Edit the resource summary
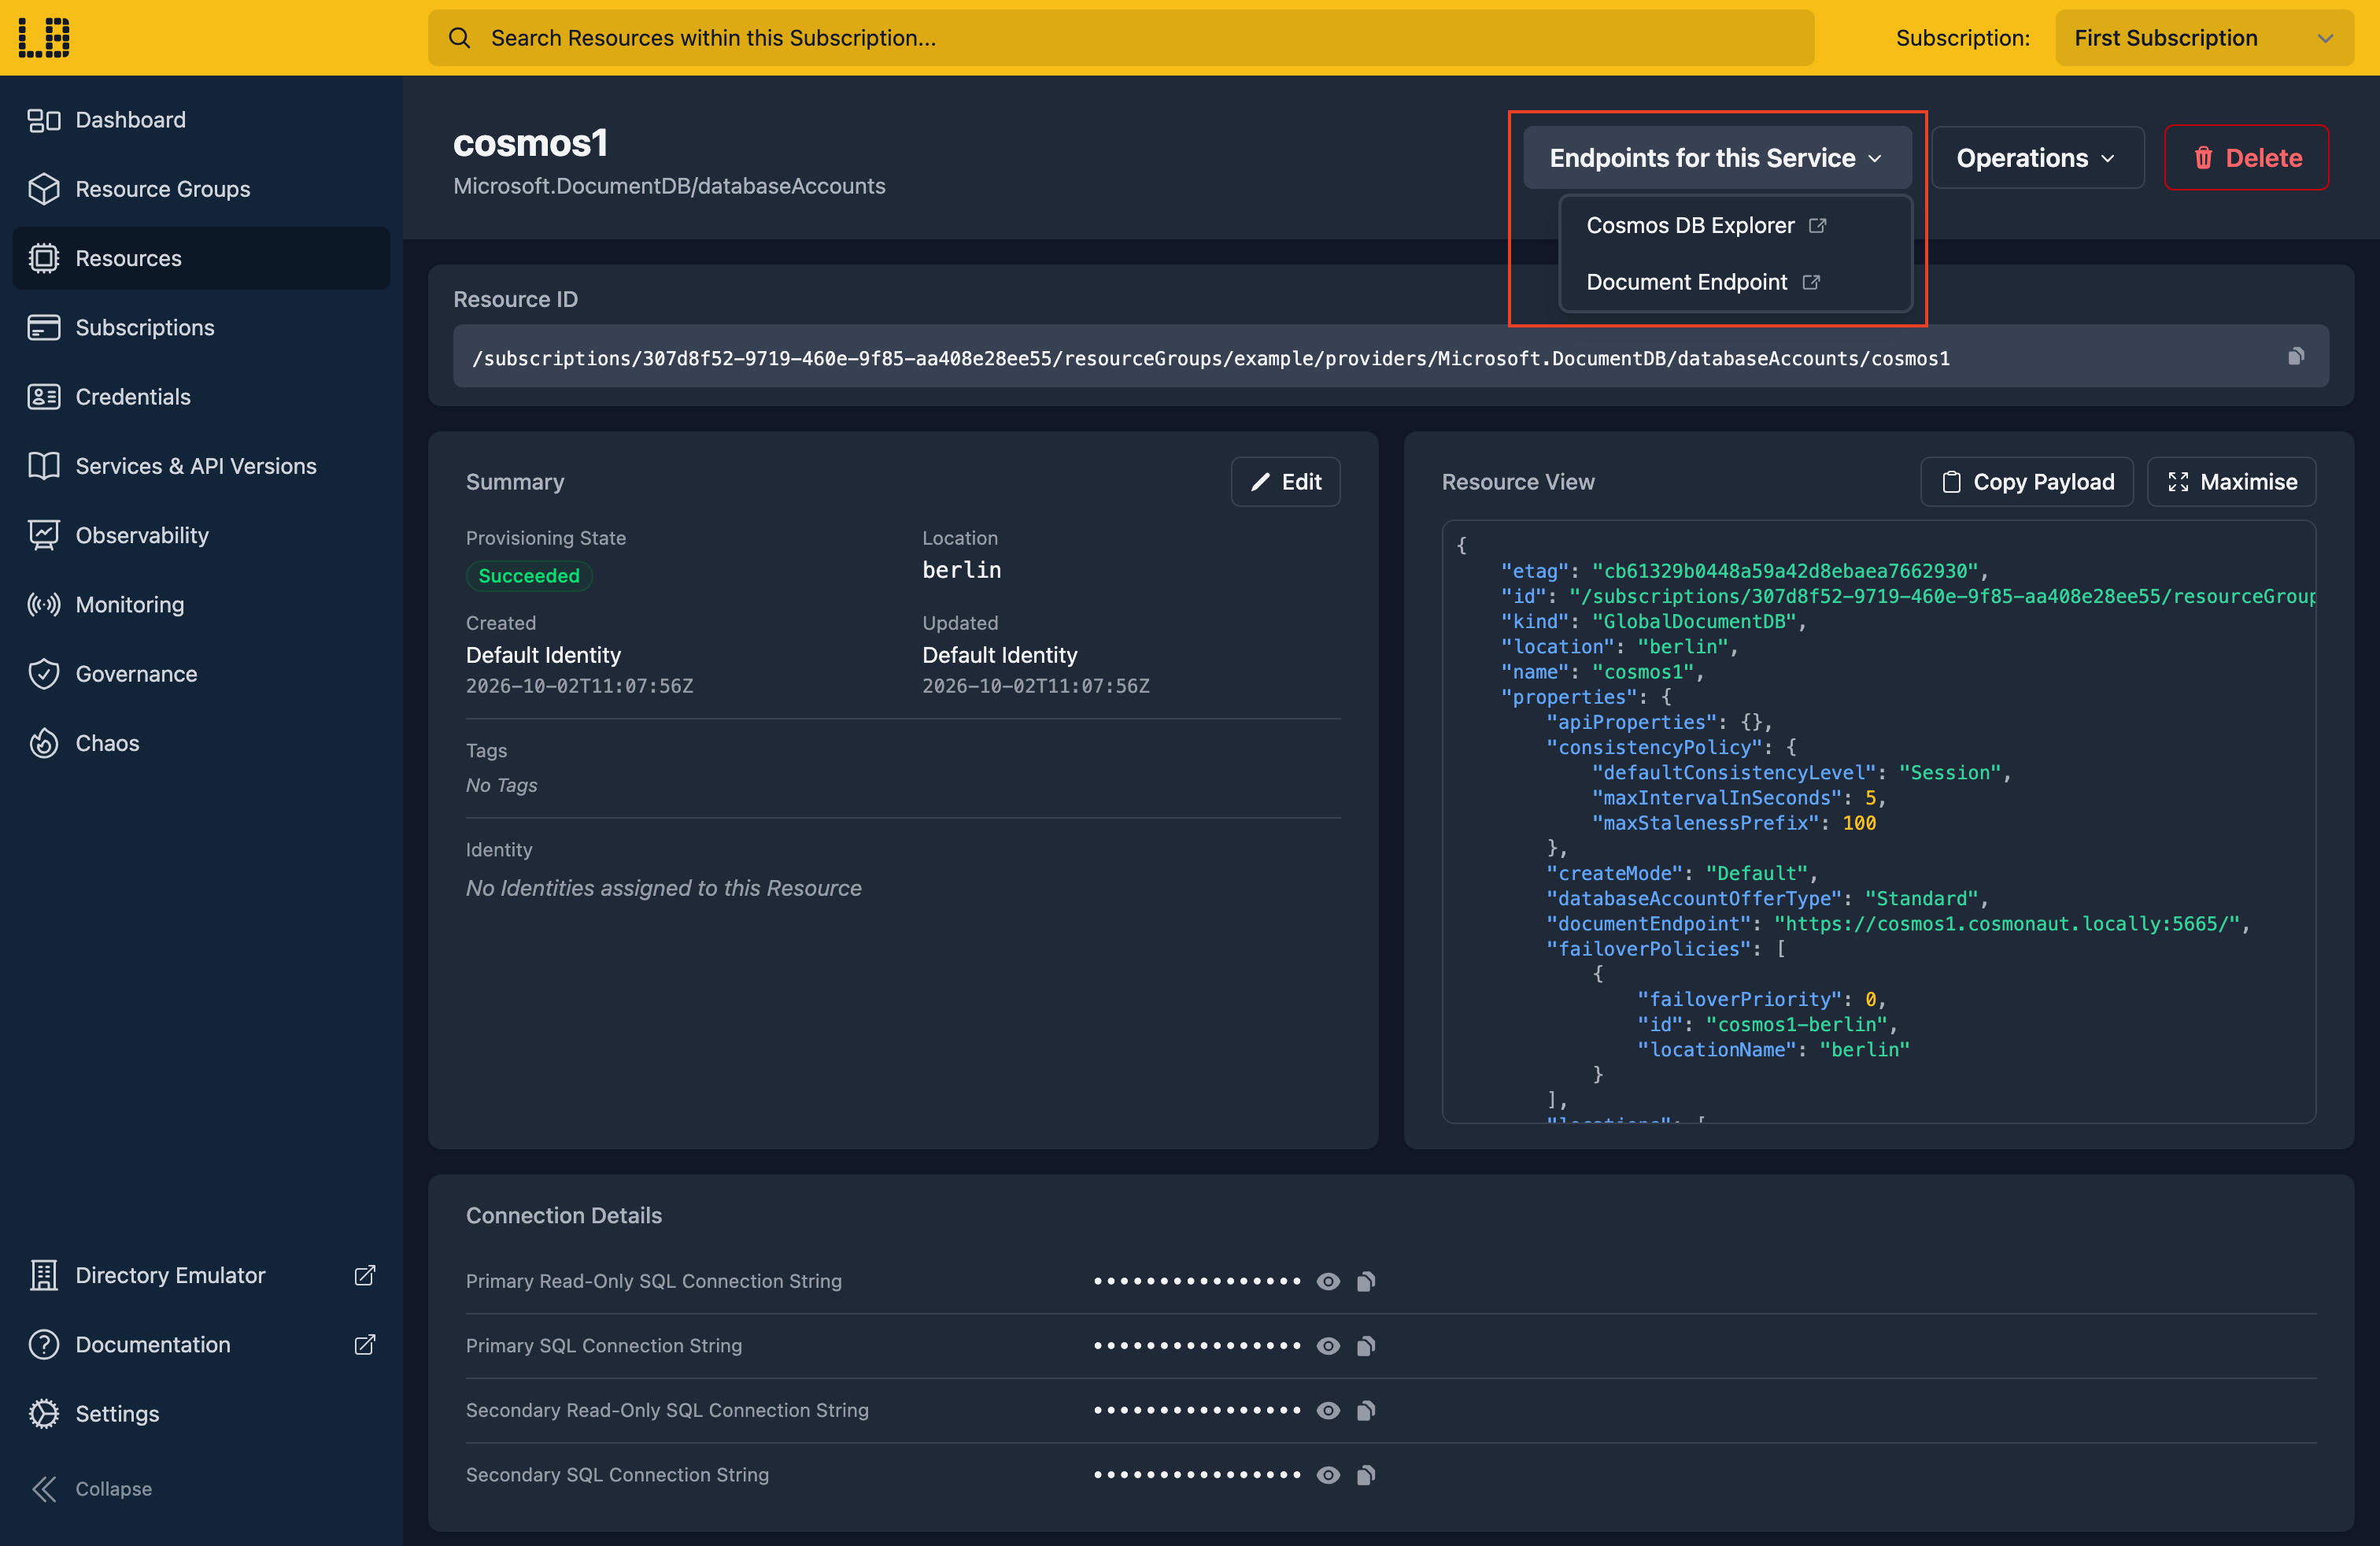The height and width of the screenshot is (1546, 2380). 1285,482
